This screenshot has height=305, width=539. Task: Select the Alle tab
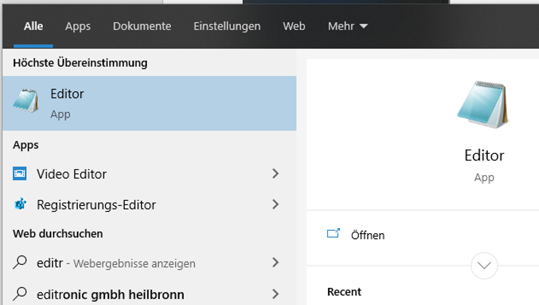33,26
